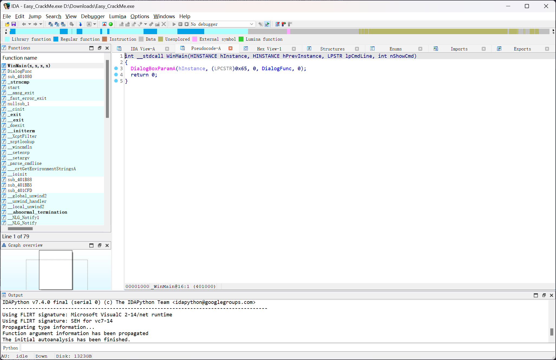This screenshot has width=556, height=360.
Task: Click the convert-to-code toolbar icon
Action: point(121,24)
